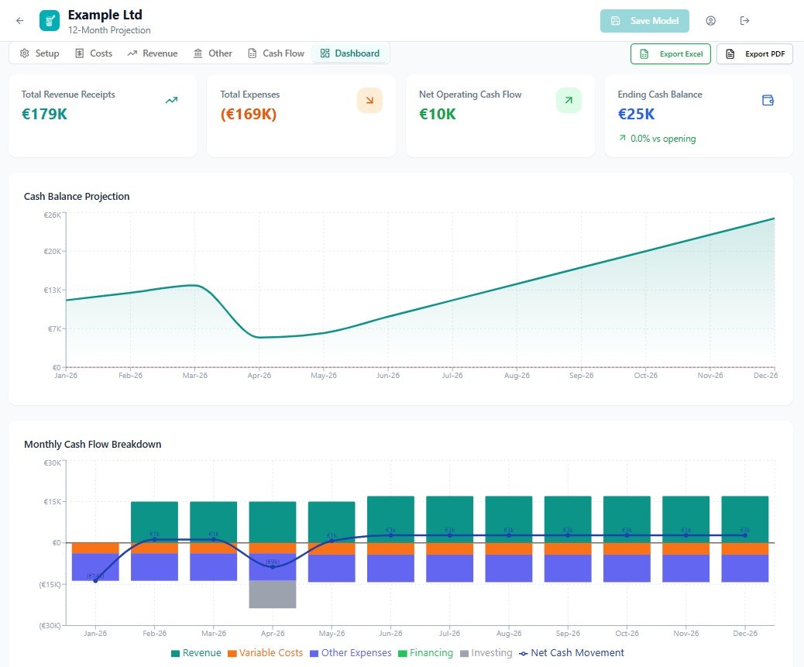The image size is (804, 667).
Task: Click the Export PDF button
Action: click(754, 53)
